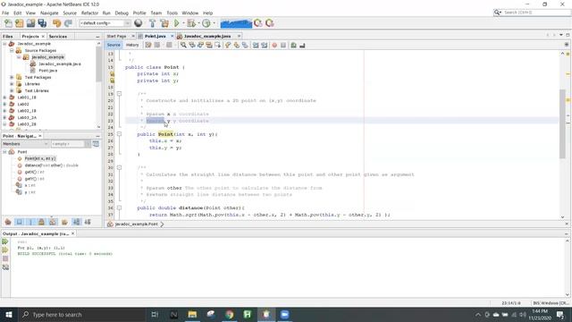Expand the Libraries node
572x322 pixels.
click(x=12, y=84)
